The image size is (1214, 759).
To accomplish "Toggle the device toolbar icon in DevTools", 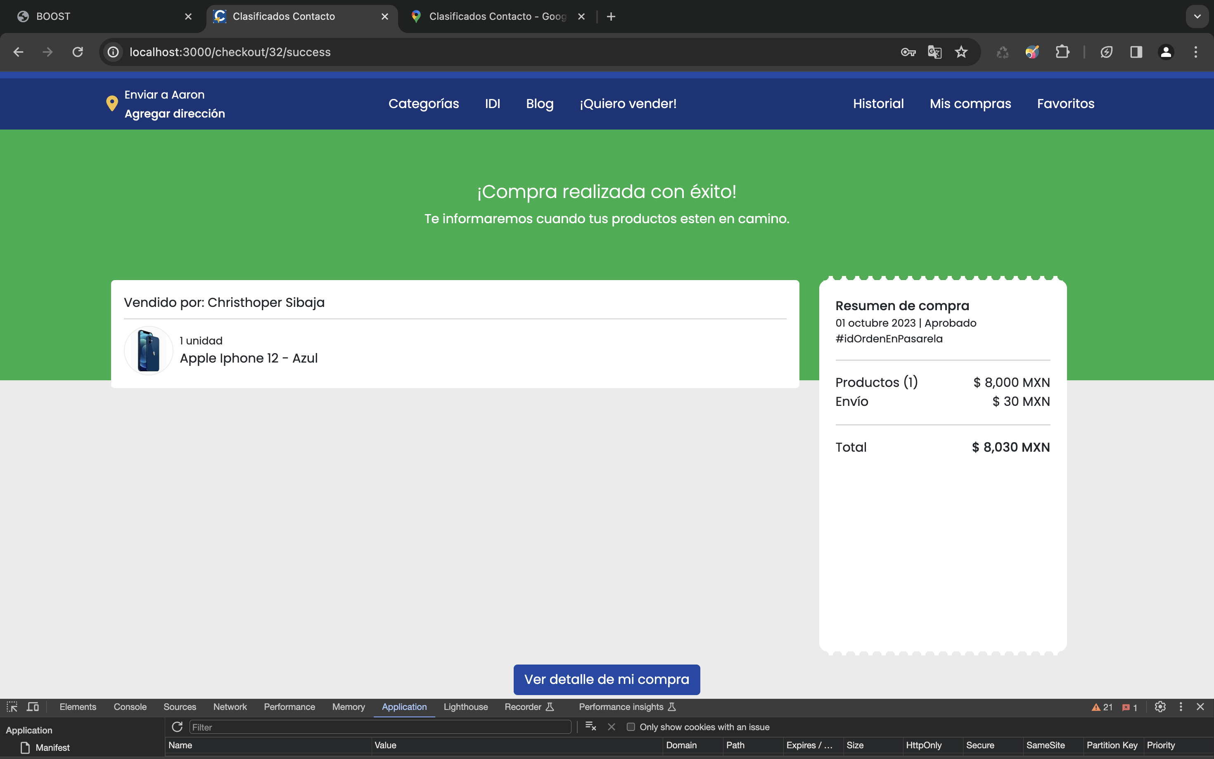I will coord(33,707).
